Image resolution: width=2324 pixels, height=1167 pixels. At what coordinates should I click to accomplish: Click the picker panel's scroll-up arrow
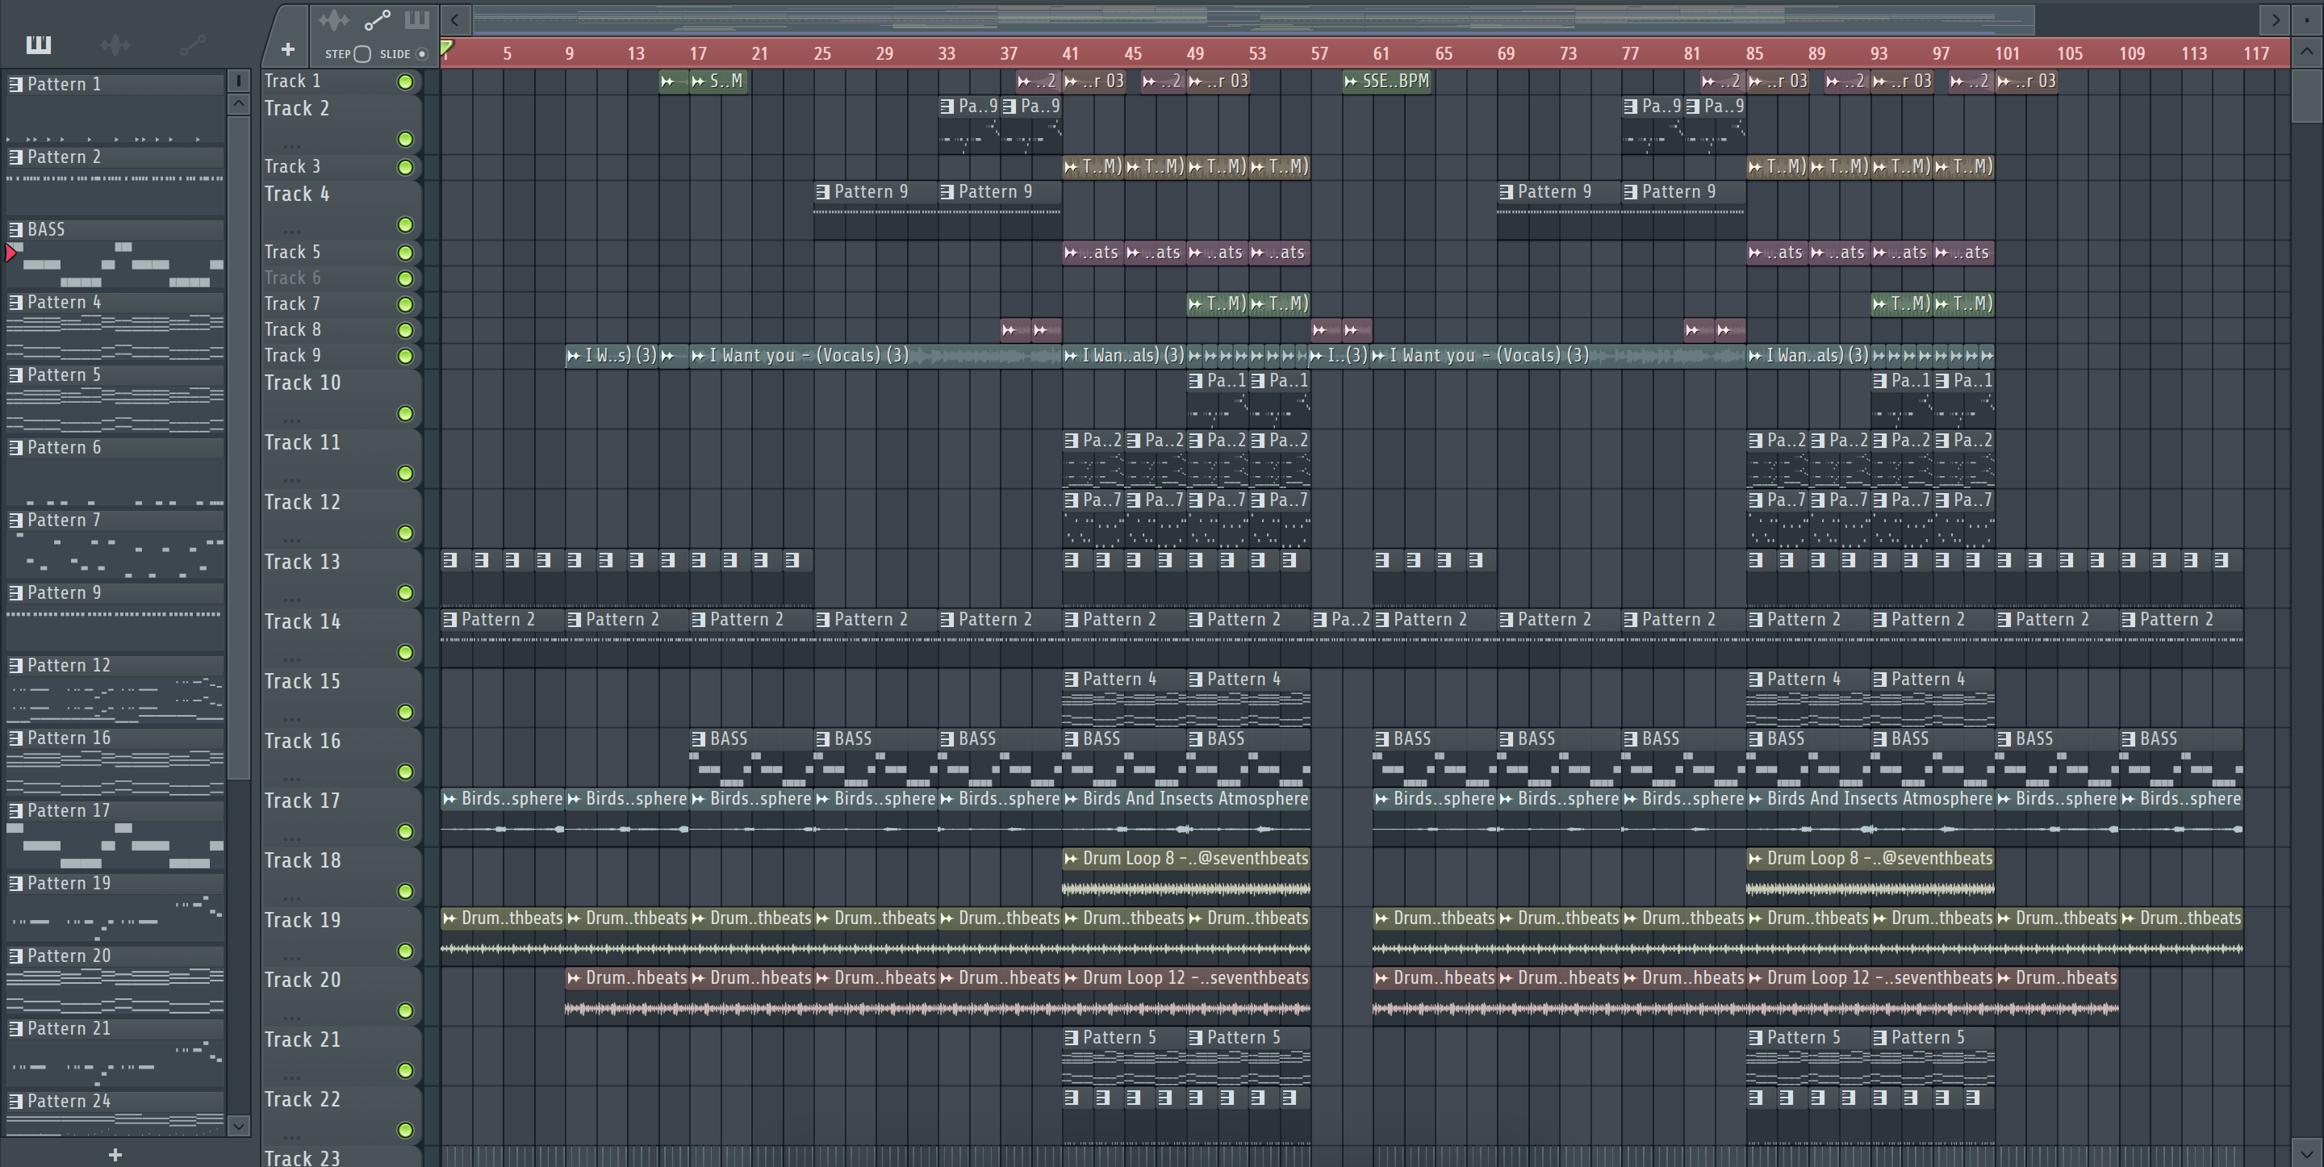tap(238, 104)
